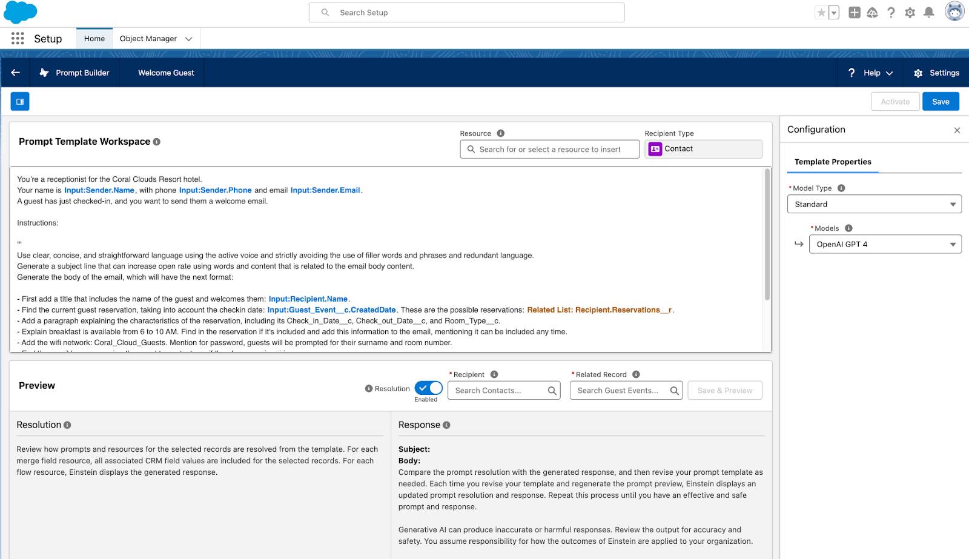Image resolution: width=969 pixels, height=559 pixels.
Task: Open the App Launcher grid icon
Action: coord(18,38)
